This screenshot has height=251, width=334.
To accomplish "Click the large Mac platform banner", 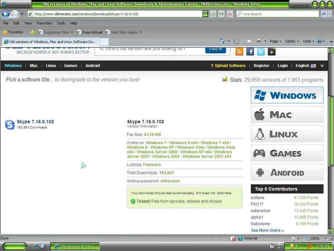I will pyautogui.click(x=287, y=114).
